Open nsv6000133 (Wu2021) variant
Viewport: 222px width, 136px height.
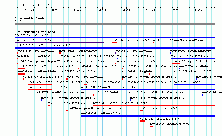[107, 92]
